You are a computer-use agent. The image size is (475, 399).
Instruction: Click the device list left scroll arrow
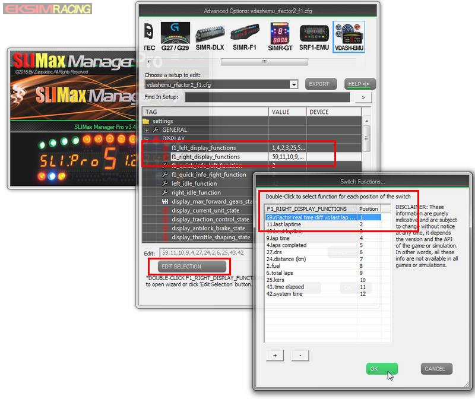point(148,62)
